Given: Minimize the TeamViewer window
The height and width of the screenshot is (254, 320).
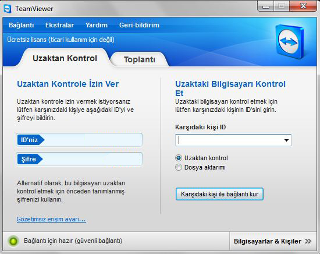Looking at the screenshot, I should pos(266,6).
